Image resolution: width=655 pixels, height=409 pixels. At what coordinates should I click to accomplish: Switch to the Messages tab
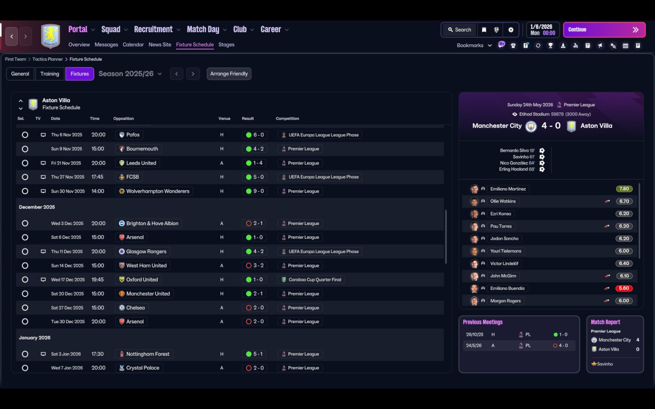[106, 44]
